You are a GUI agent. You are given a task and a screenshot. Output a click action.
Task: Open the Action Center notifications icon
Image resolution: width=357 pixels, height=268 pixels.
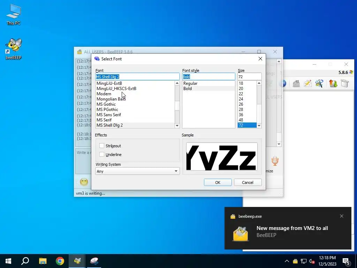[346, 261]
